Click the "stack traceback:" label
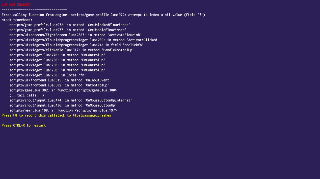 [x=17, y=20]
